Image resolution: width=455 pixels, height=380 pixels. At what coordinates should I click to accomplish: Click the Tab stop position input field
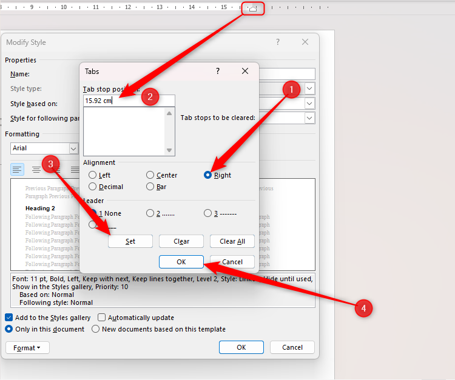point(129,101)
